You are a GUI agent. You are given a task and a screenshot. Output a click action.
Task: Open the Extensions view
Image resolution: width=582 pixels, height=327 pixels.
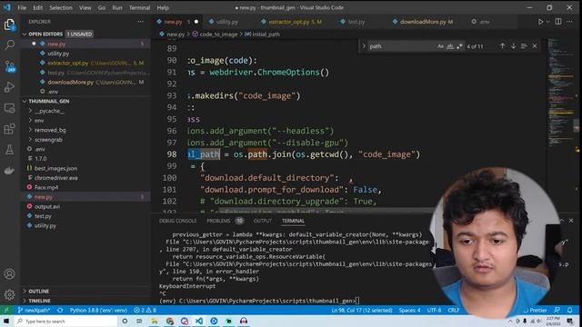[10, 129]
